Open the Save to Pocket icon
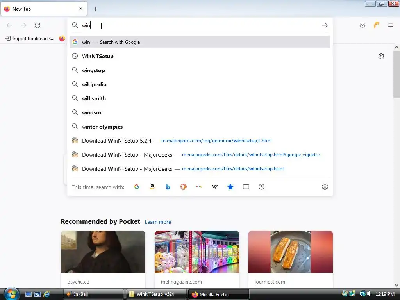Image resolution: width=400 pixels, height=300 pixels. click(362, 25)
